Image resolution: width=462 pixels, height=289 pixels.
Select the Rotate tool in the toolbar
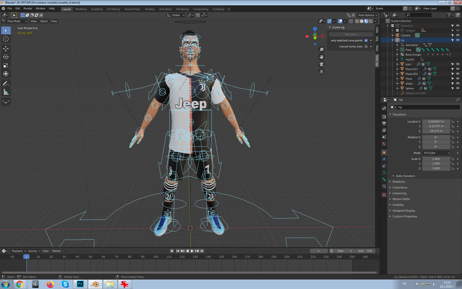point(6,57)
